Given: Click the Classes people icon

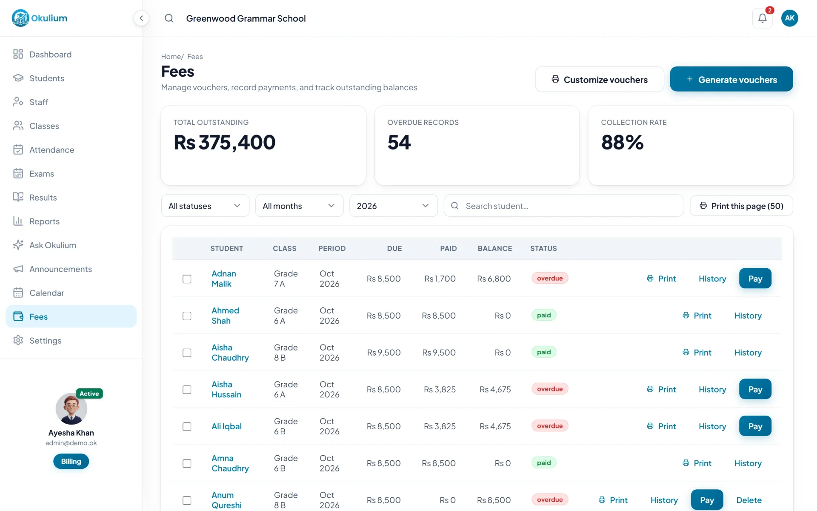Looking at the screenshot, I should tap(18, 126).
